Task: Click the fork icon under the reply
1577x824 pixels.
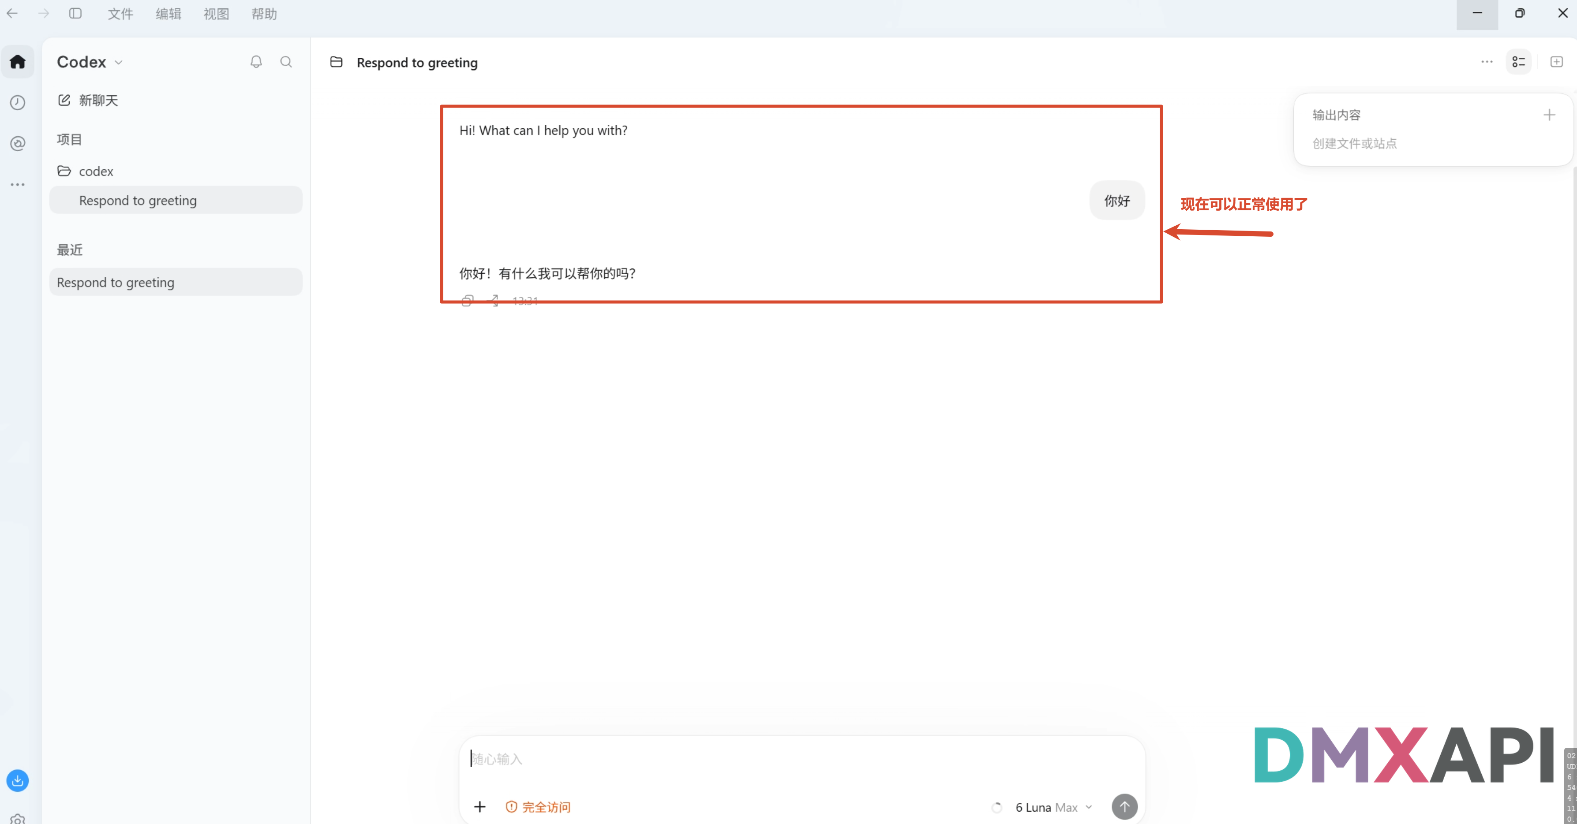Action: coord(494,300)
